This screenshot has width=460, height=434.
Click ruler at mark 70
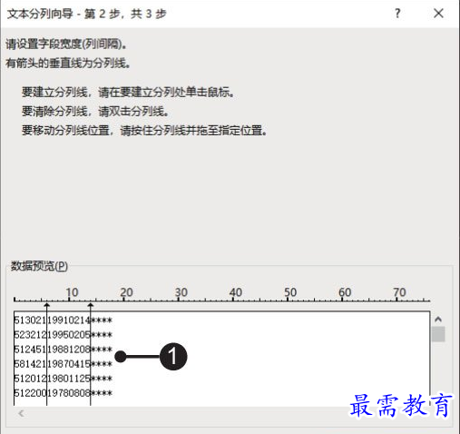399,292
